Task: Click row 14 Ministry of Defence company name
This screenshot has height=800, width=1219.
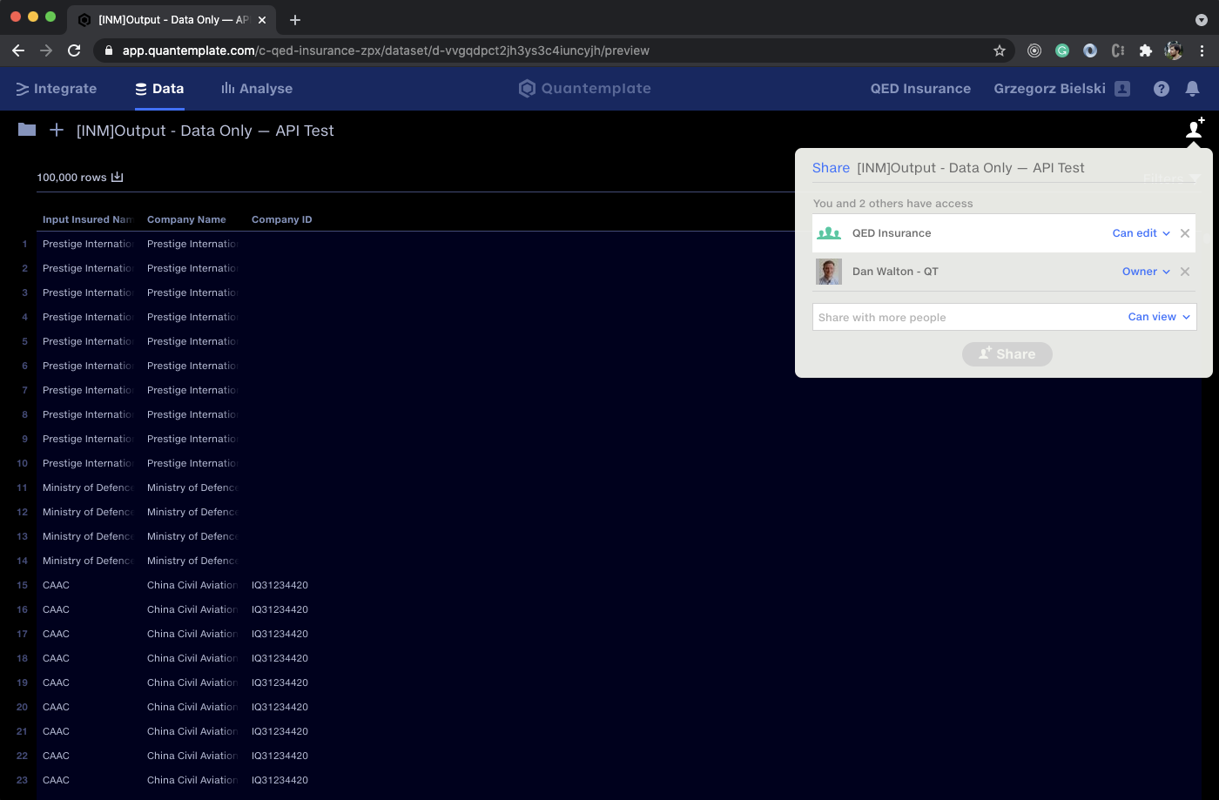Action: pos(192,561)
